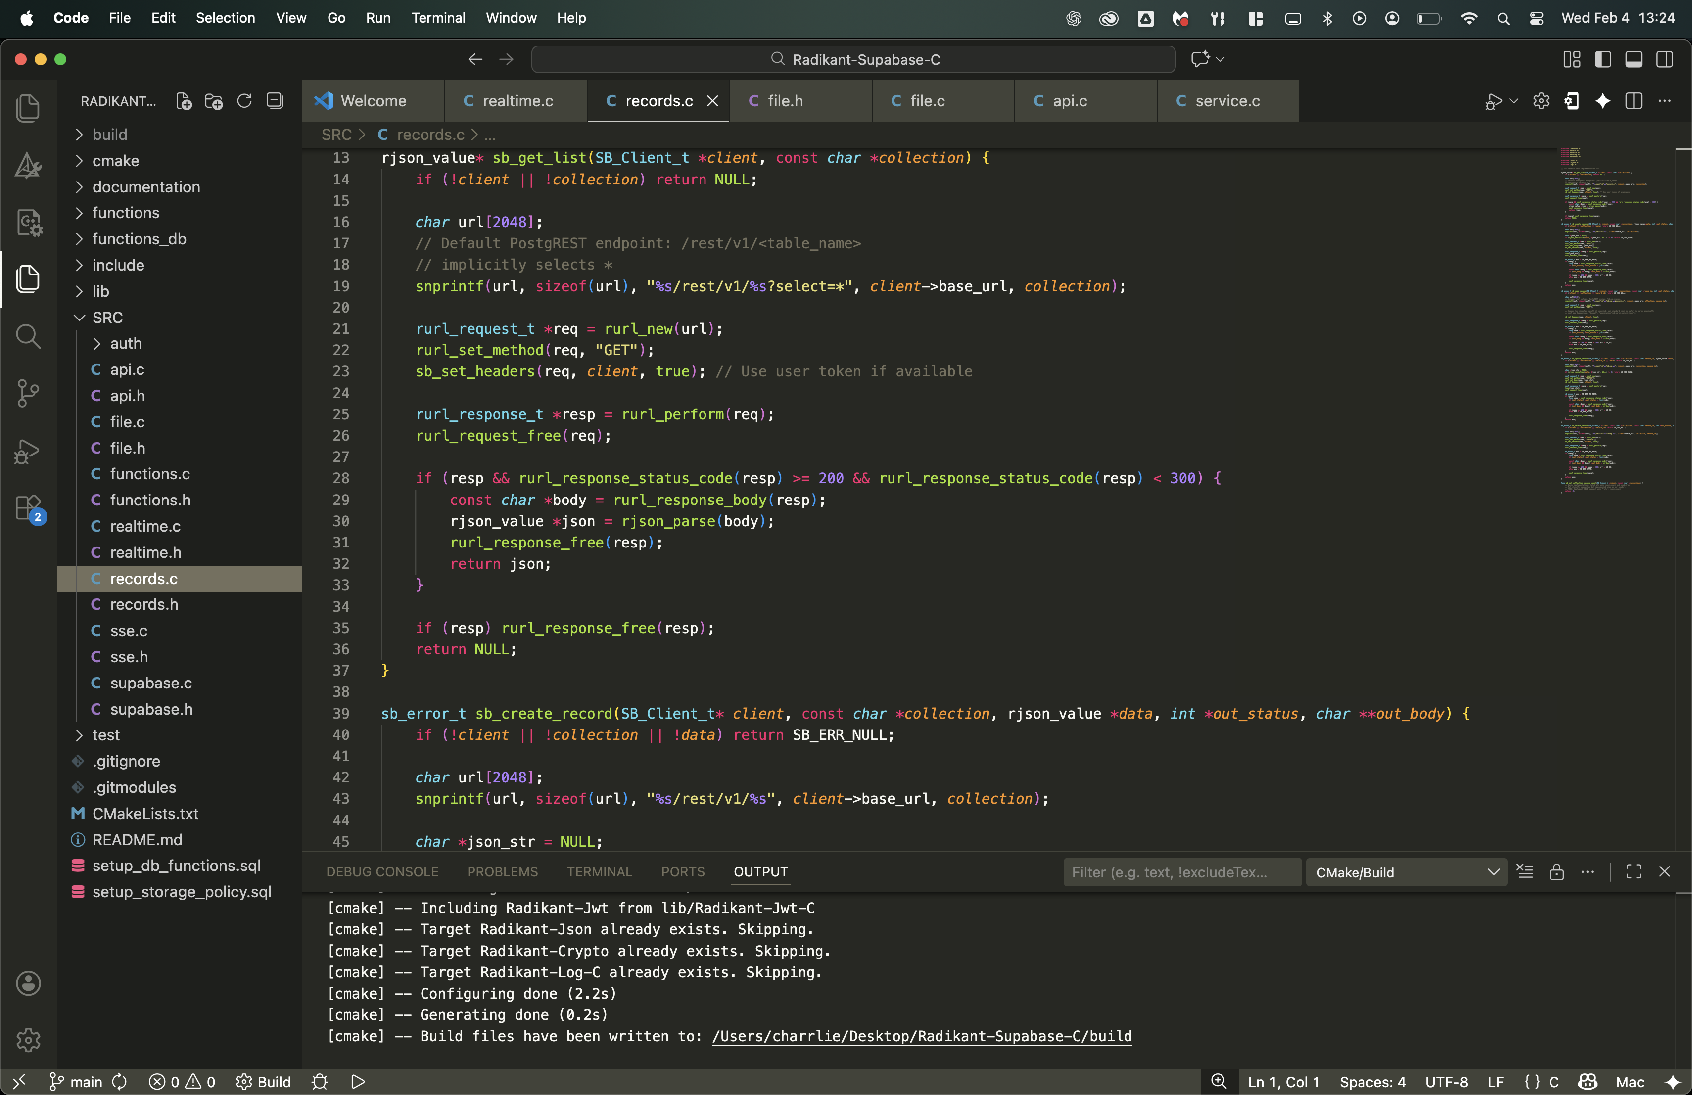Switch to the service.c editor tab

point(1228,101)
